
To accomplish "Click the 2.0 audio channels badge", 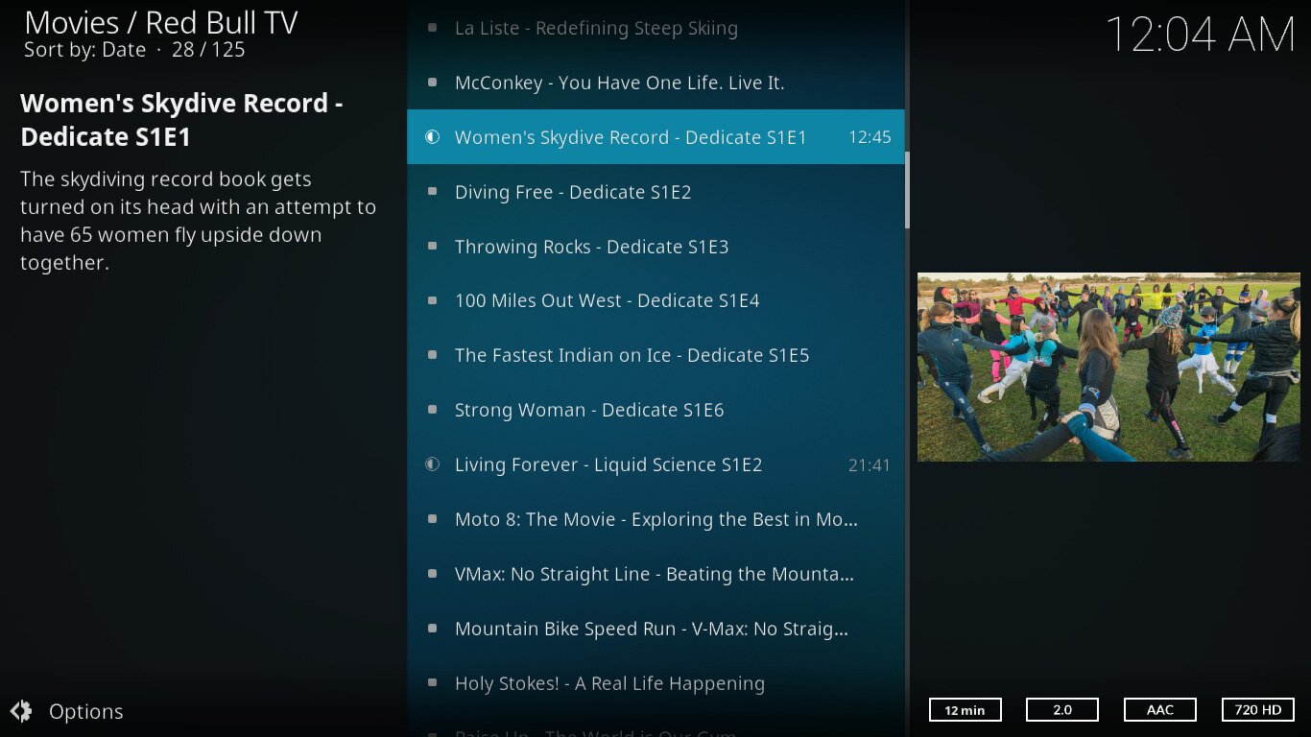I will tap(1062, 710).
